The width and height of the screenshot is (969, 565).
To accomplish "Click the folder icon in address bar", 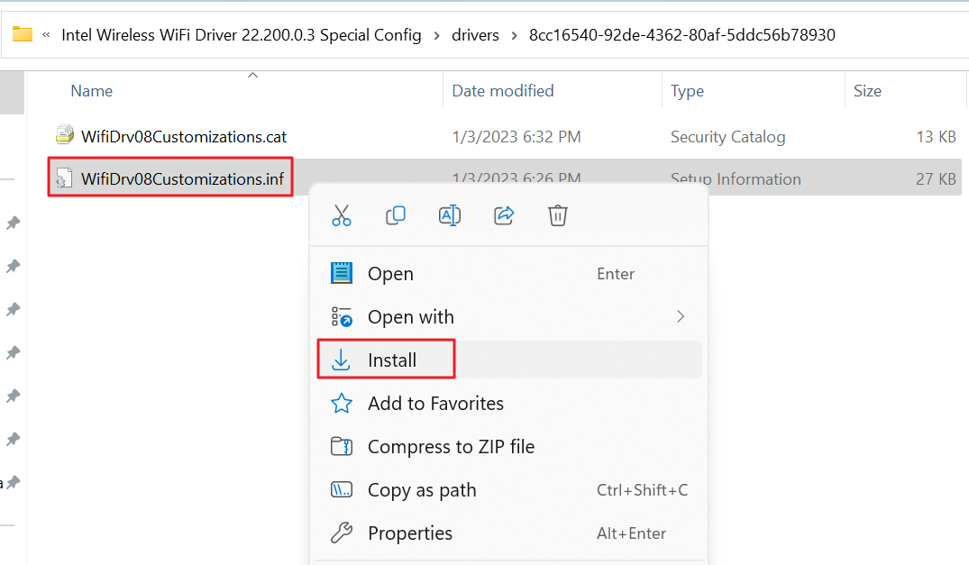I will pyautogui.click(x=23, y=35).
